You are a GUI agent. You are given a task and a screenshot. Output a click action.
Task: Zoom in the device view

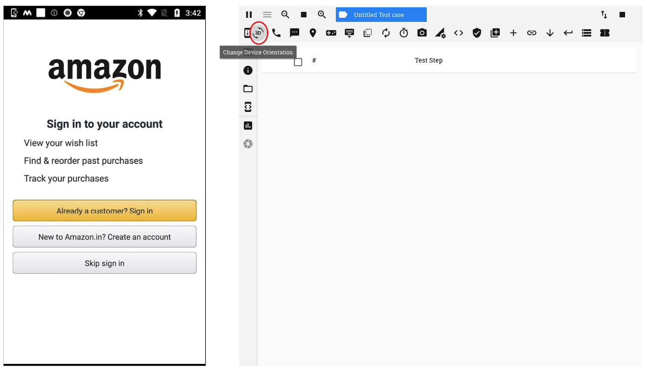click(322, 15)
